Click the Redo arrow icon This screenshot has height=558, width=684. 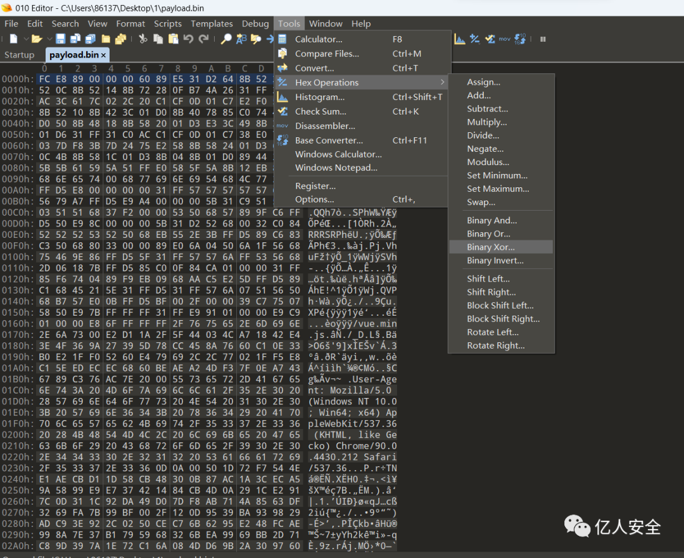pyautogui.click(x=203, y=39)
